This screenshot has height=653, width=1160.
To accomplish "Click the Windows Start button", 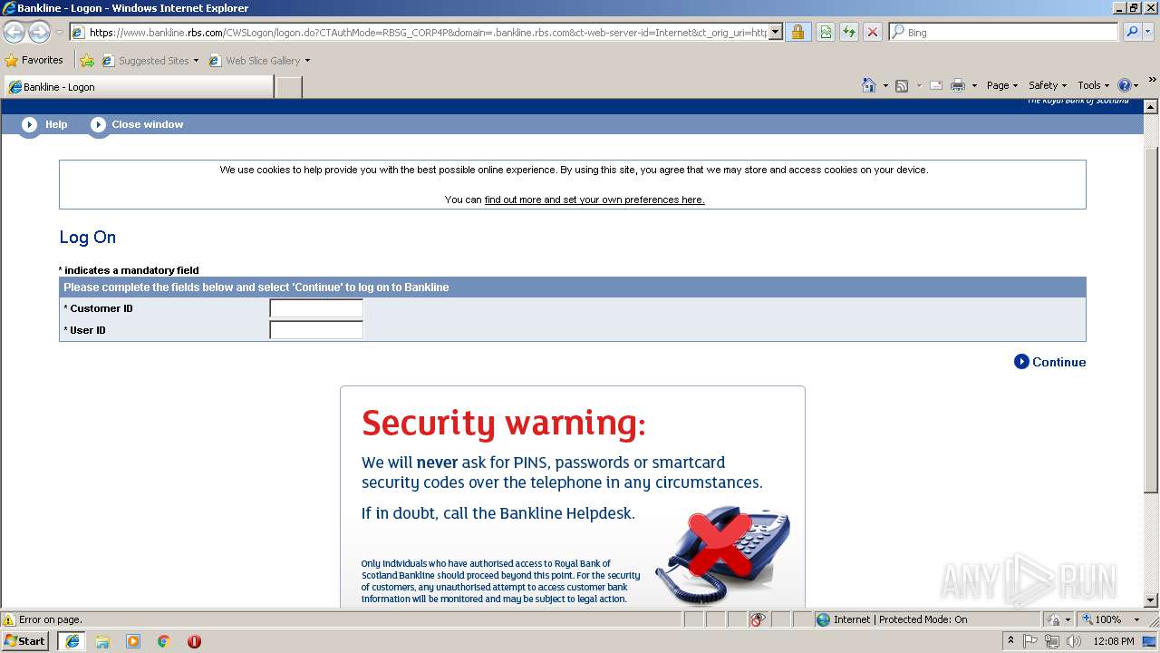I will (25, 640).
